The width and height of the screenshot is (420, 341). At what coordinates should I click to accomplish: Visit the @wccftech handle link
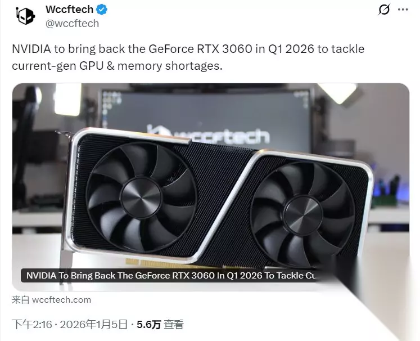tap(73, 24)
